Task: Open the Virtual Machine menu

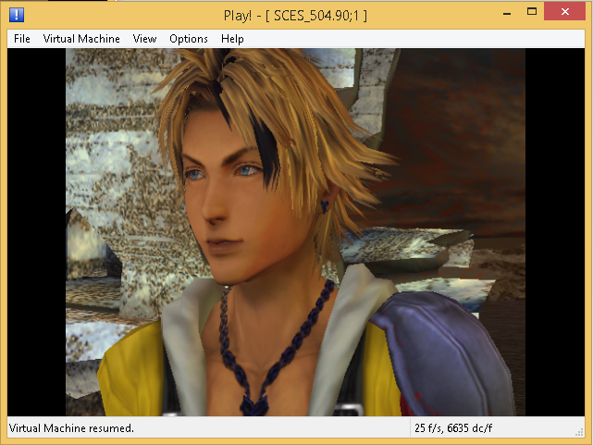Action: 81,39
